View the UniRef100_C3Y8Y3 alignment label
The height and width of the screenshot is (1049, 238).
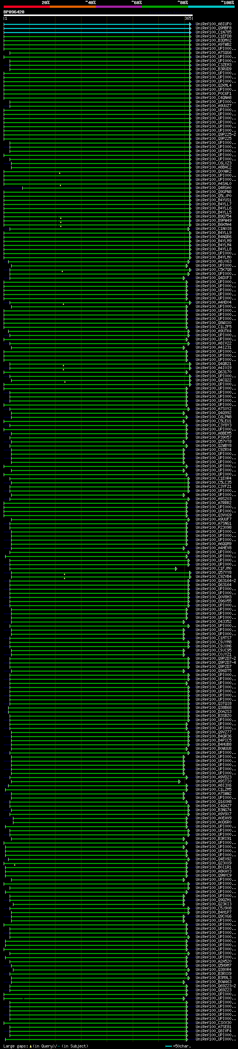[213, 425]
